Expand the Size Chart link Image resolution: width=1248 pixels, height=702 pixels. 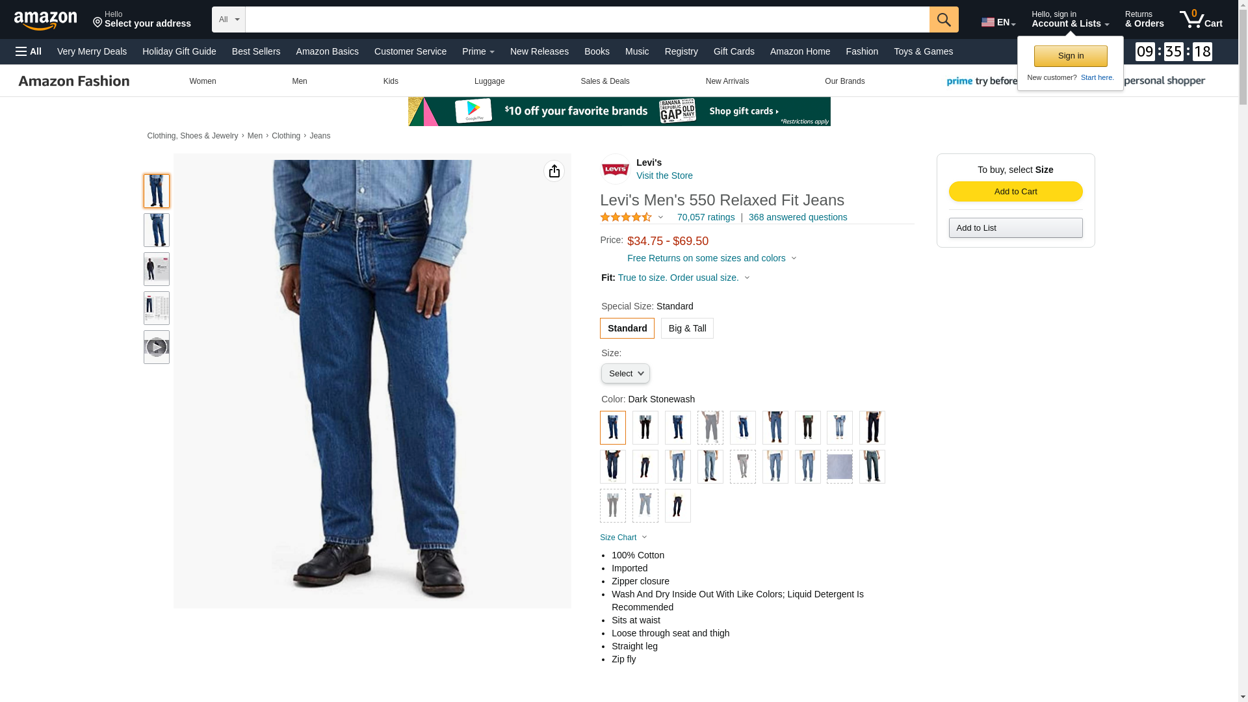[623, 538]
